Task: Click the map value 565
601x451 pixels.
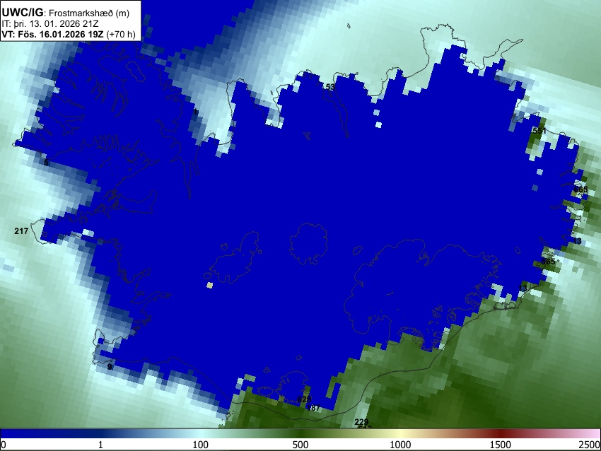Action: 548,262
